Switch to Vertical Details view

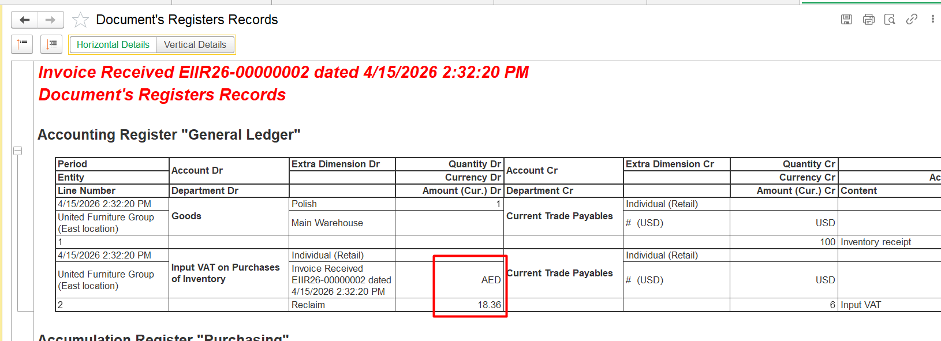[195, 44]
